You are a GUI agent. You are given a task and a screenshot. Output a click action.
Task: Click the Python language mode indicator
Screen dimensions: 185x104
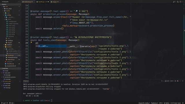click(x=166, y=103)
